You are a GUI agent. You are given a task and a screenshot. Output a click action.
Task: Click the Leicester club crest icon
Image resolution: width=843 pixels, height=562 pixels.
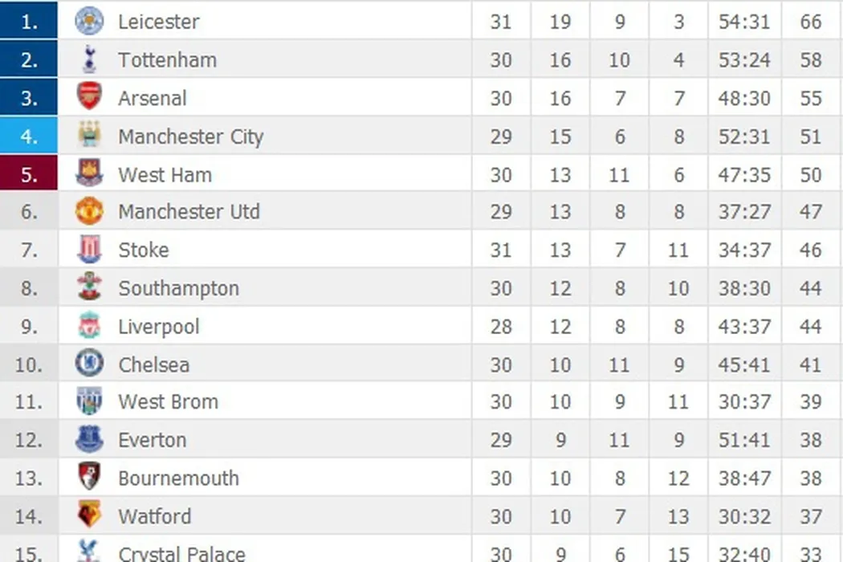89,21
